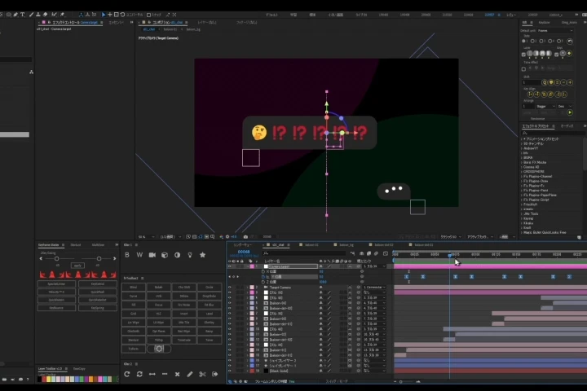
Task: Click the composition mini-flowchart icon in the timeline
Action: point(353,253)
